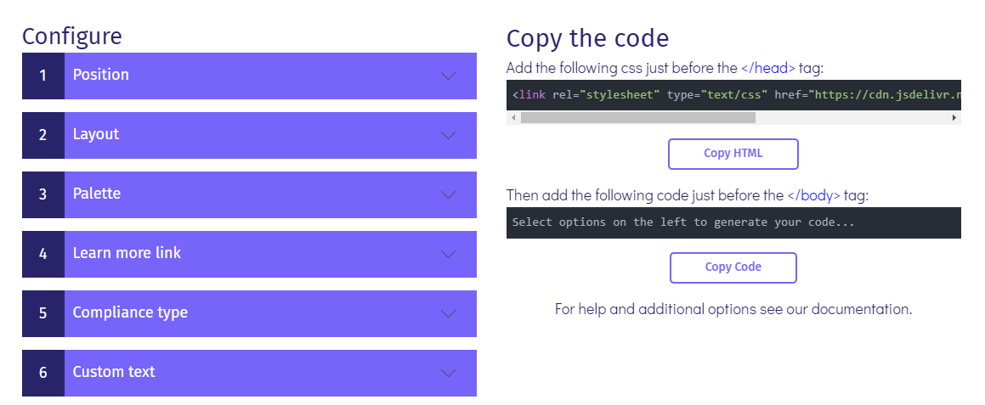Click step number 3 badge
This screenshot has height=405, width=985.
click(43, 194)
